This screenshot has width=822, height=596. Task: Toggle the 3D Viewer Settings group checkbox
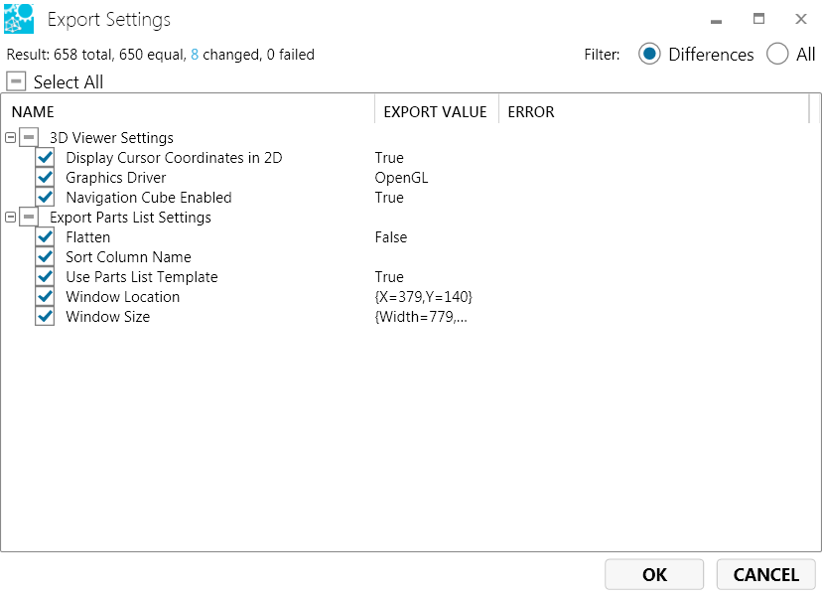point(29,138)
